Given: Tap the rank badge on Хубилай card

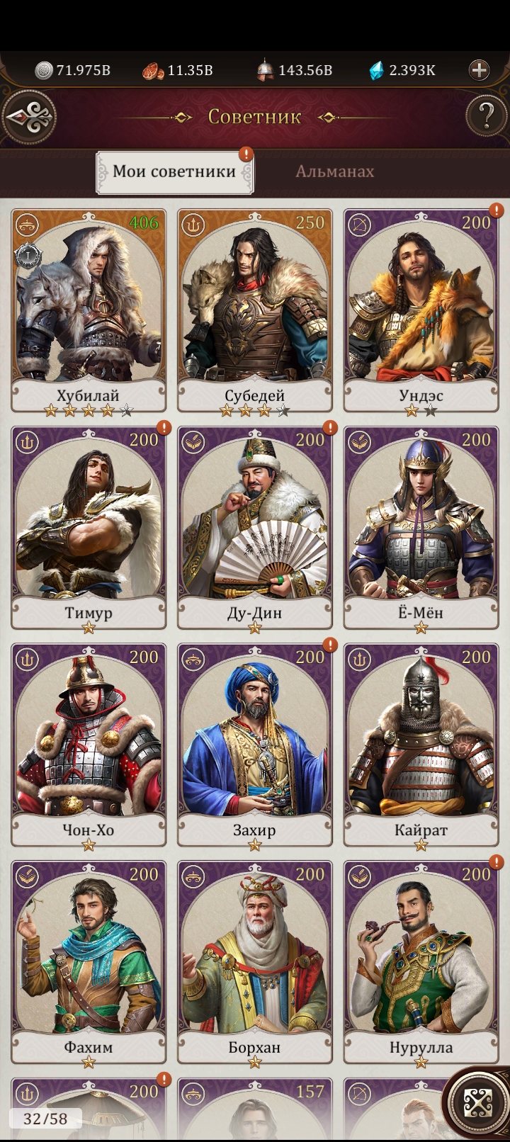Looking at the screenshot, I should (25, 253).
